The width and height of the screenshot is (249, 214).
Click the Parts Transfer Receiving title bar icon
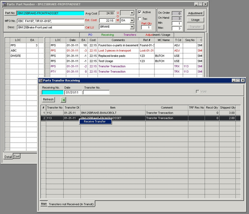(40, 80)
